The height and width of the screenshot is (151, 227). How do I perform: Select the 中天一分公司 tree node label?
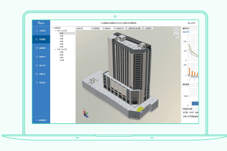click(62, 31)
